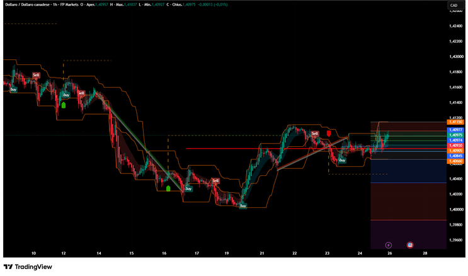Viewport: 468px width, 276px height.
Task: Select the descending gray-green trendline
Action: 139,142
